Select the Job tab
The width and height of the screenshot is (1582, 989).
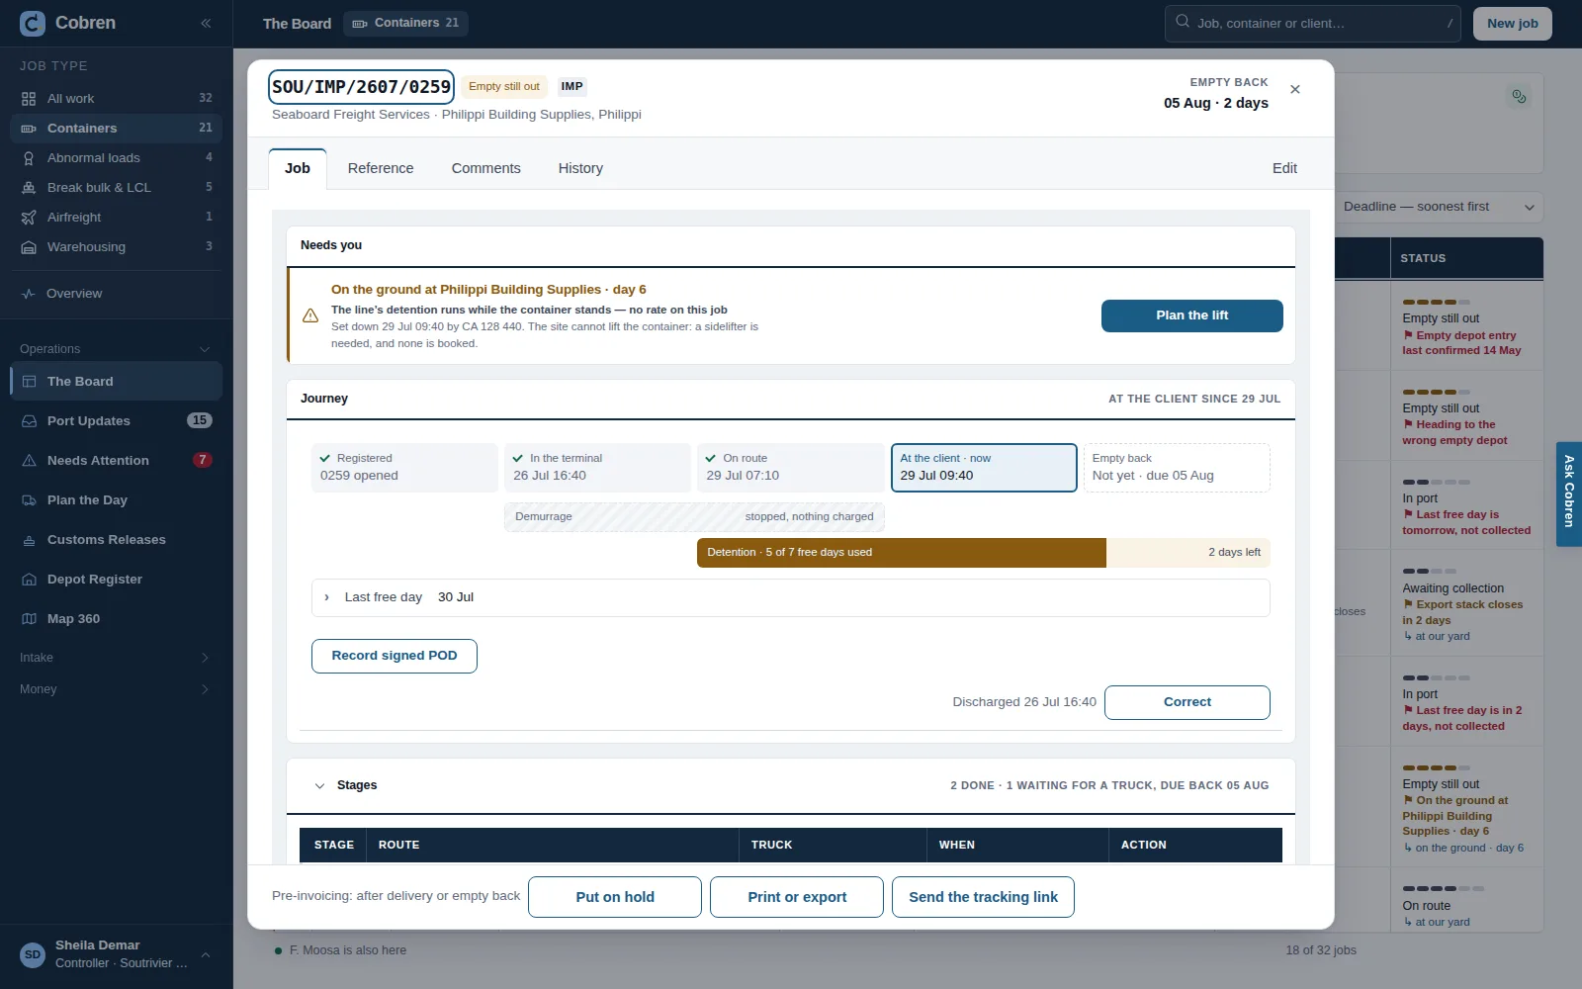298,168
